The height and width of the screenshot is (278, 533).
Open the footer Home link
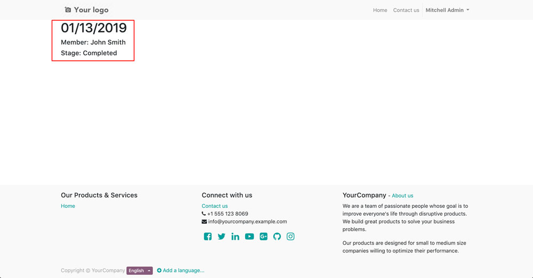[68, 206]
